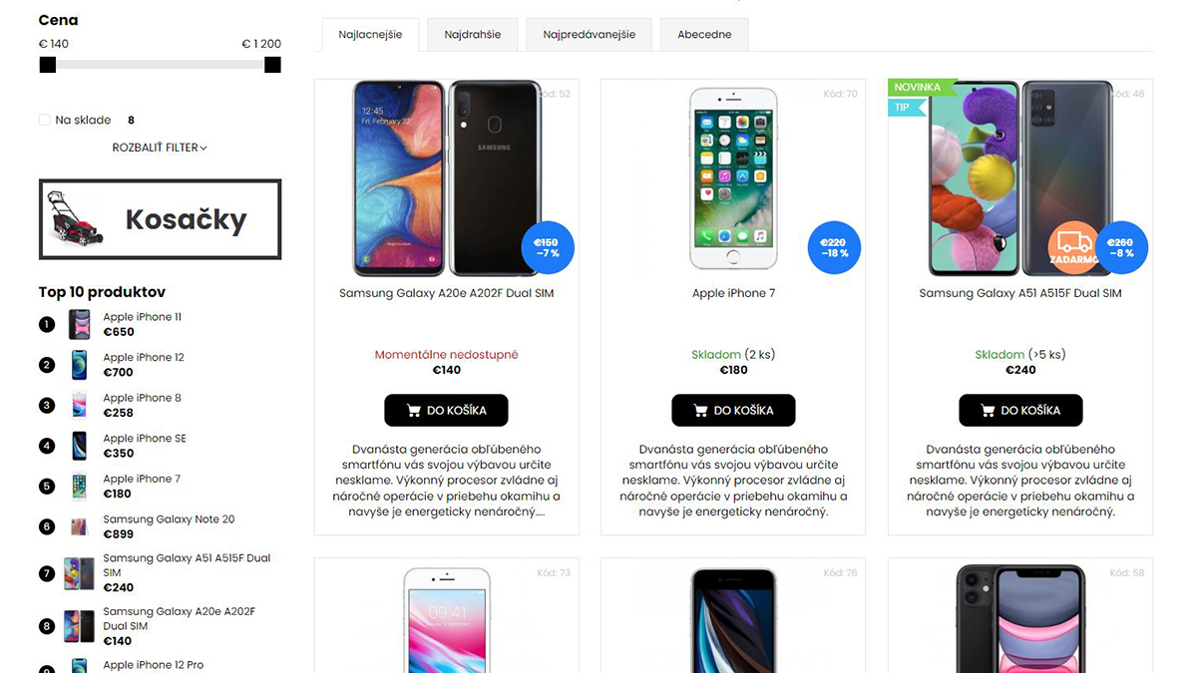Image resolution: width=1197 pixels, height=673 pixels.
Task: Click the lawn mower icon in Kosačky banner
Action: click(76, 220)
